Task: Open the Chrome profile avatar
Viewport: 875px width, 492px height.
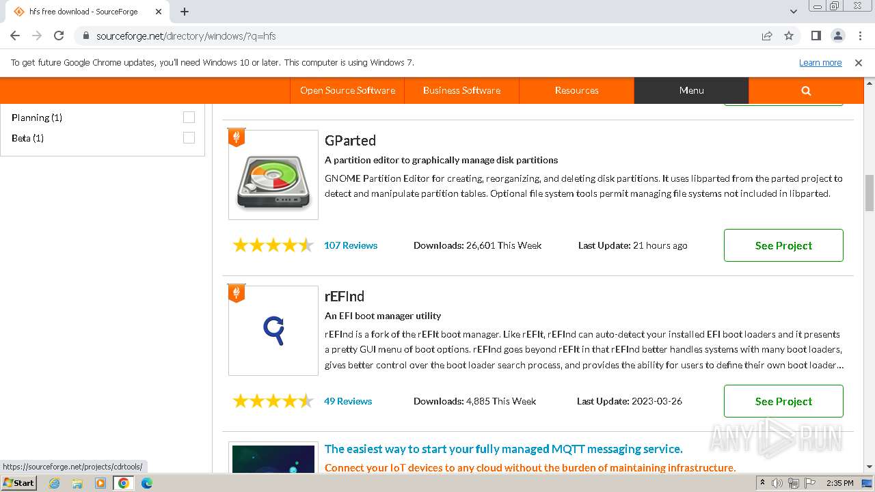Action: pyautogui.click(x=837, y=36)
